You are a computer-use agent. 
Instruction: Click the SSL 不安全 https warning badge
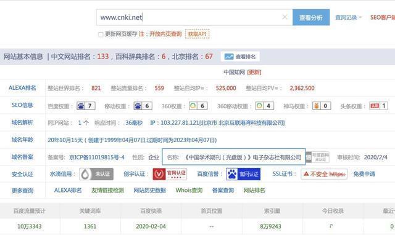(324, 173)
